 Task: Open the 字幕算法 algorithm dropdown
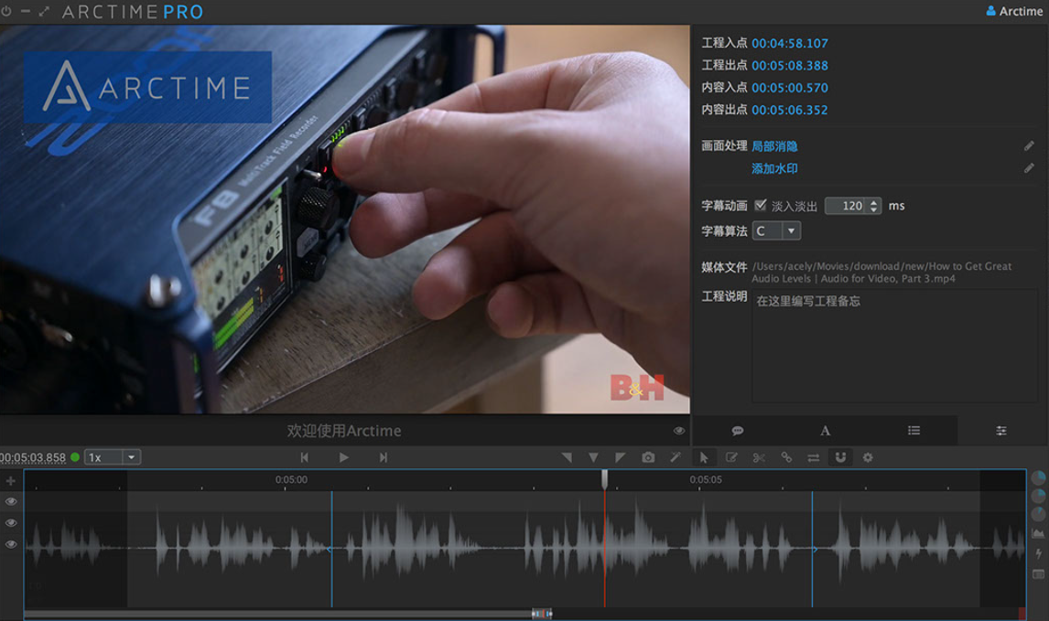tap(791, 230)
